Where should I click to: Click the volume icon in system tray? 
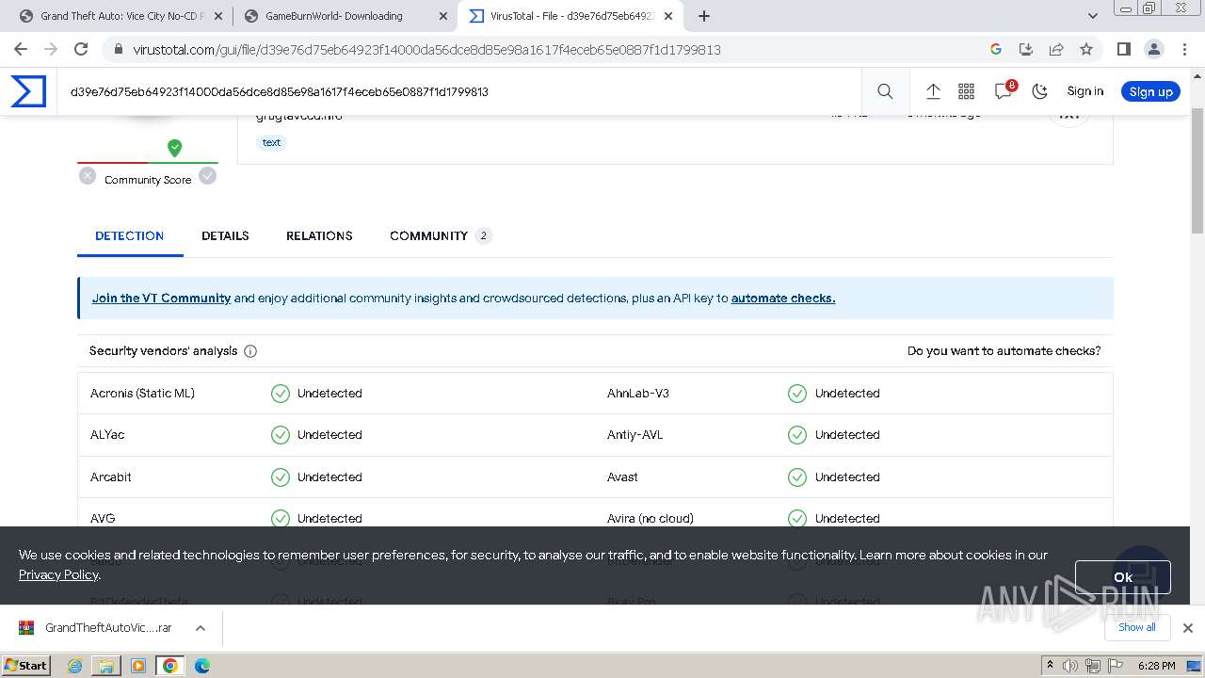[1070, 666]
